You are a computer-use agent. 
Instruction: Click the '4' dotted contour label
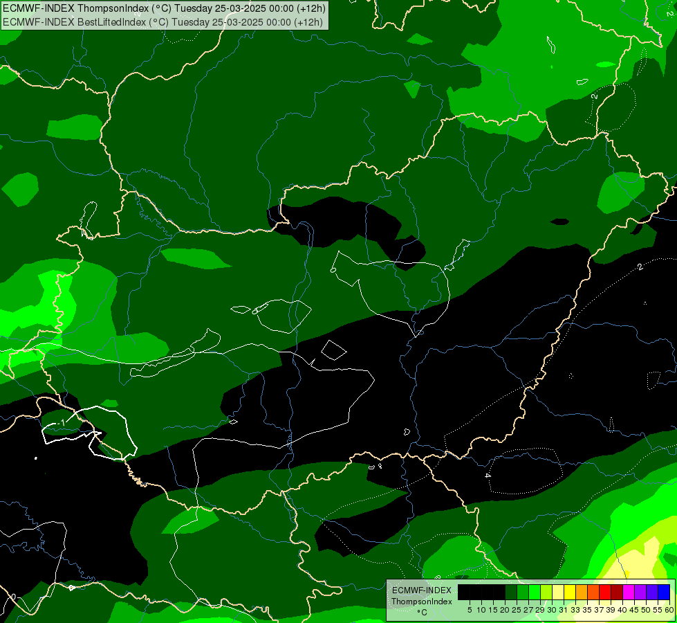488,475
